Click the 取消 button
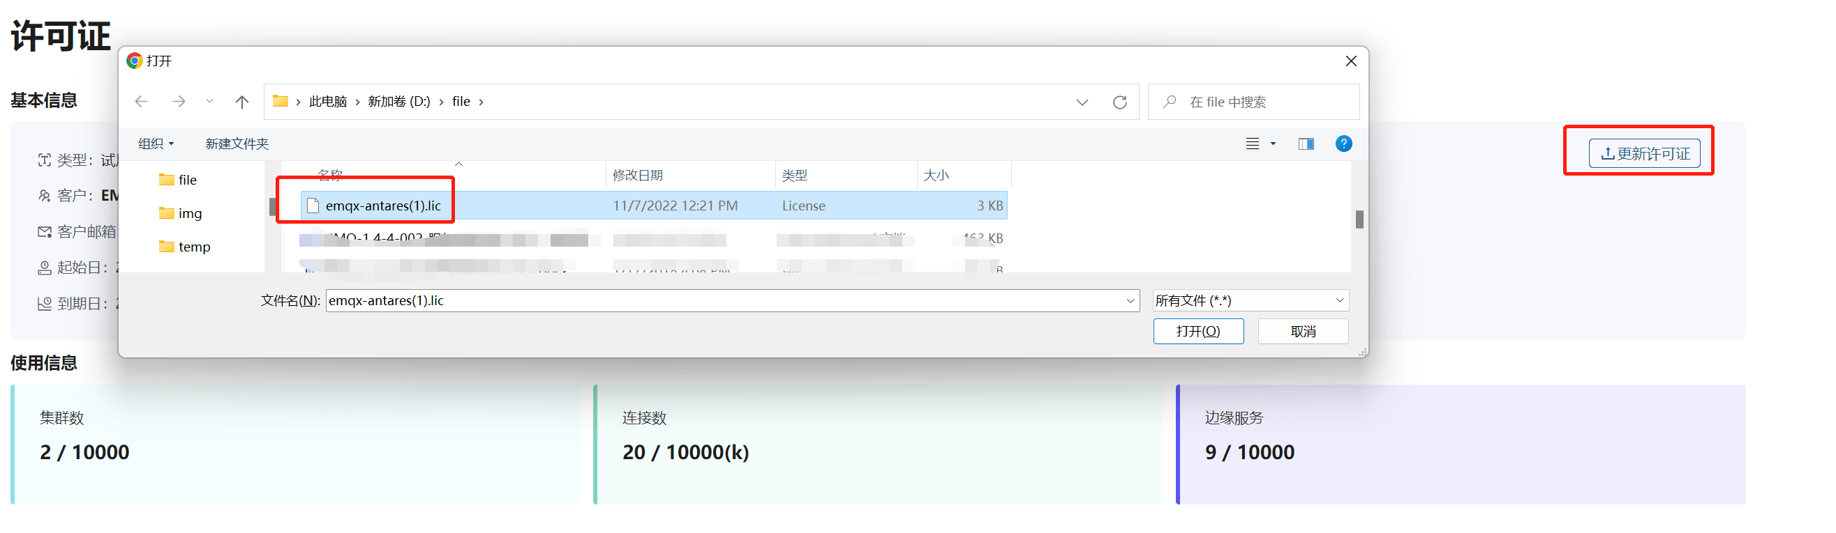1836x533 pixels. pos(1303,332)
